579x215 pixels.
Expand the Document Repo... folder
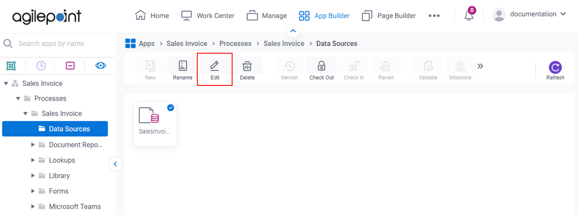coord(33,145)
